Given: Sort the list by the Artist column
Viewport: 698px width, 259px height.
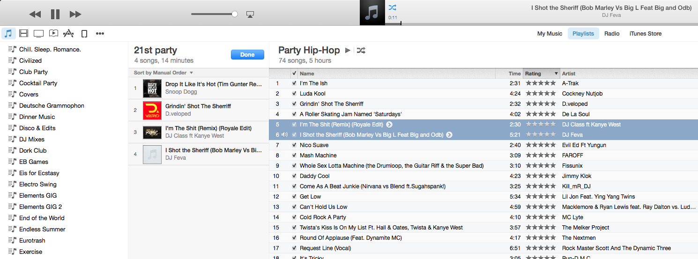Looking at the screenshot, I should [629, 74].
